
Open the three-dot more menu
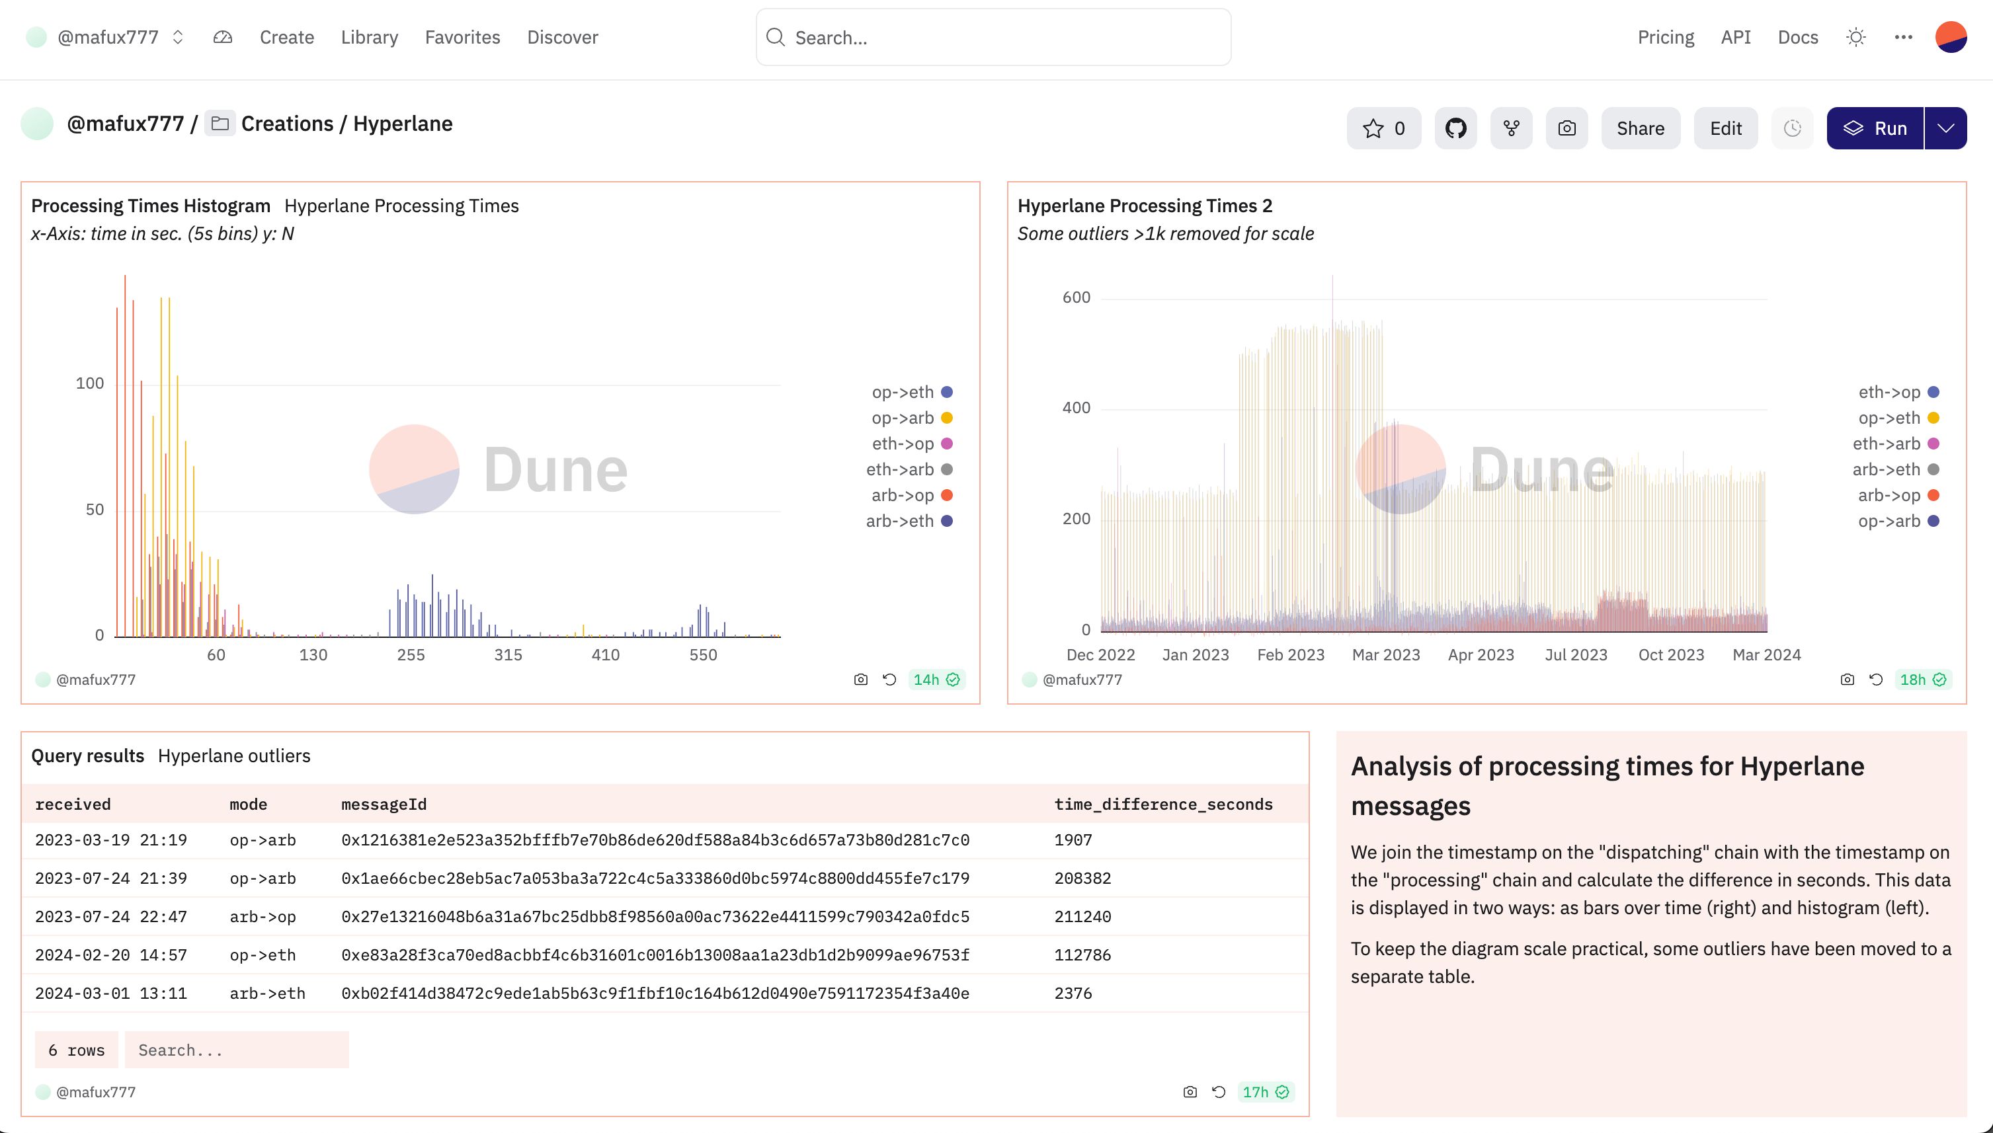1904,38
